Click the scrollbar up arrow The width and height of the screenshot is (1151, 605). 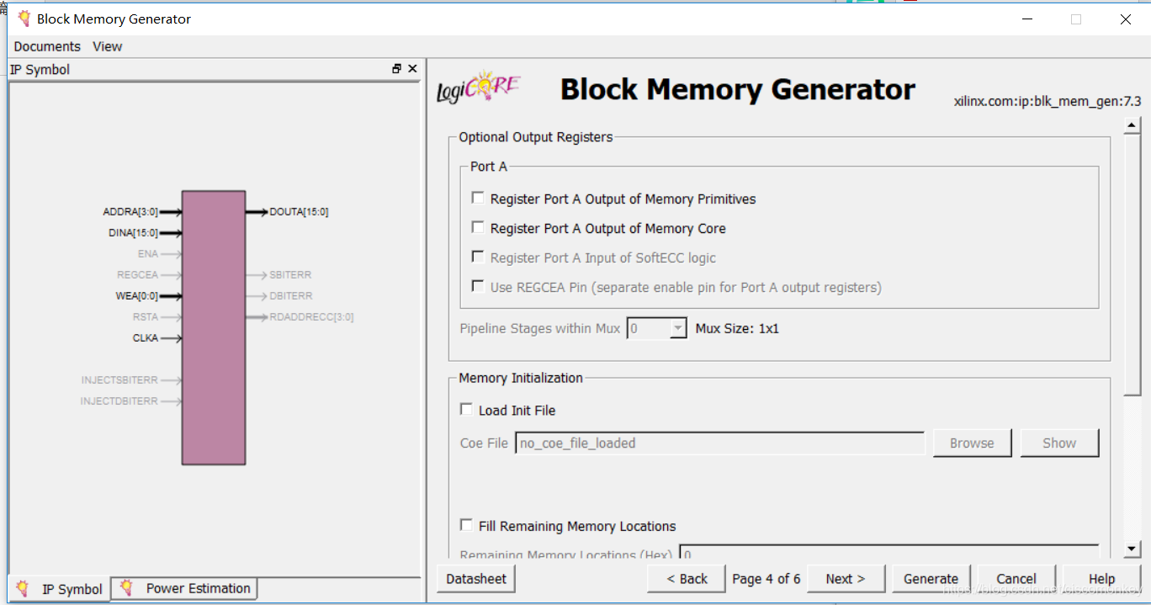pos(1132,125)
